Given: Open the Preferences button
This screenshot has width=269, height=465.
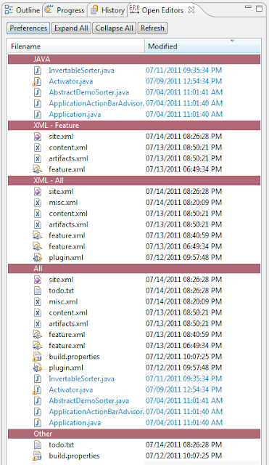Looking at the screenshot, I should pyautogui.click(x=28, y=28).
